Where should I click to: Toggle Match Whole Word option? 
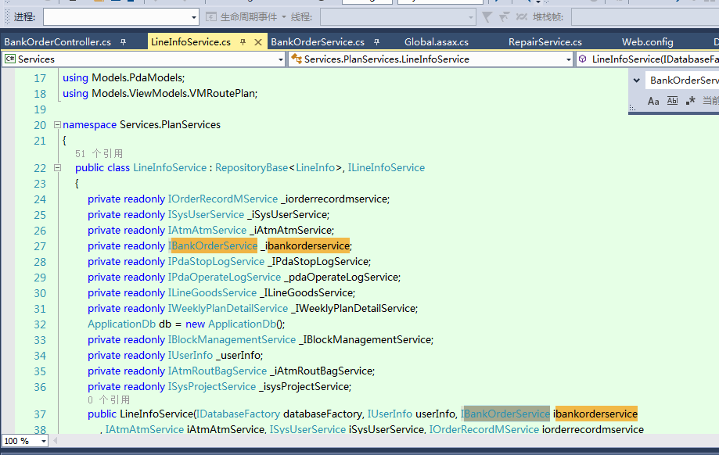[672, 101]
